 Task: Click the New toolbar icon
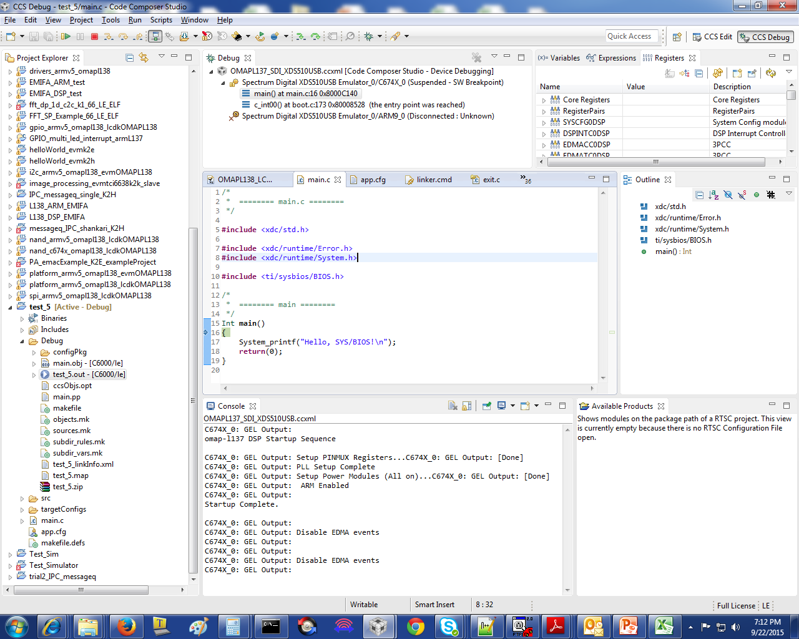pyautogui.click(x=11, y=36)
